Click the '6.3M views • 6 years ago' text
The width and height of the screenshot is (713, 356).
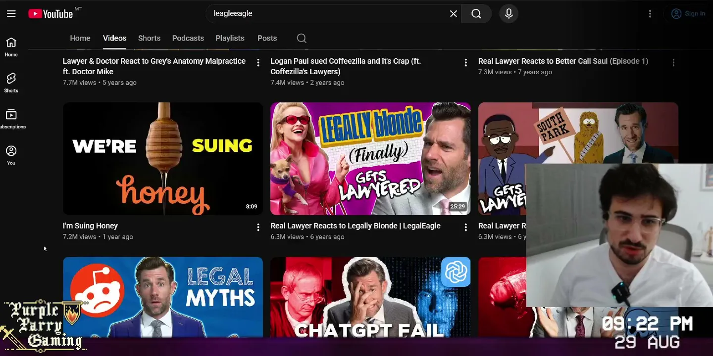[307, 237]
